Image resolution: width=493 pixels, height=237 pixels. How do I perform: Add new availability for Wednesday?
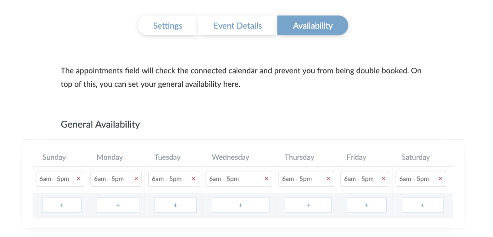click(240, 205)
